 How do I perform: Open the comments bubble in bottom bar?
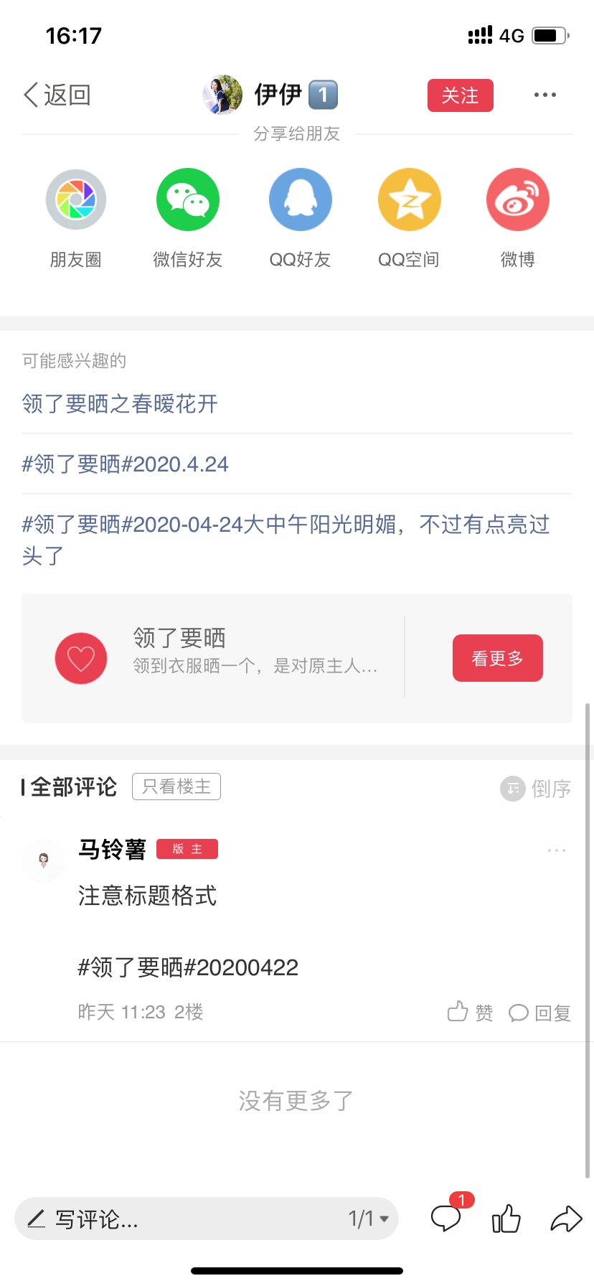(x=446, y=1218)
